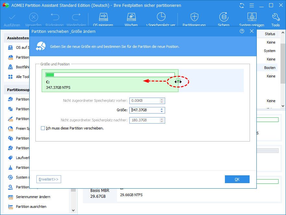Click the Booten status cell
The height and width of the screenshot is (215, 286).
[x=270, y=68]
